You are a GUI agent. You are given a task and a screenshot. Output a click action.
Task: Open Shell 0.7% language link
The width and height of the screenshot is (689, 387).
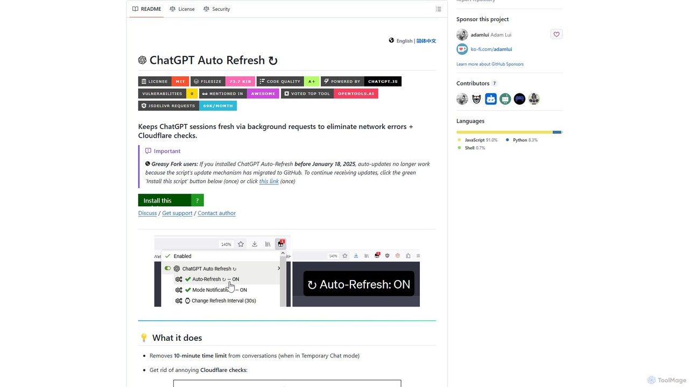(471, 148)
